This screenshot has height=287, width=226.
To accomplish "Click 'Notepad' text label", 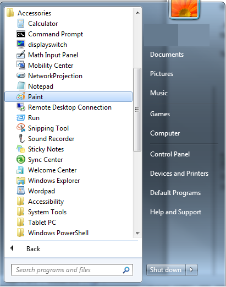I will pos(41,86).
